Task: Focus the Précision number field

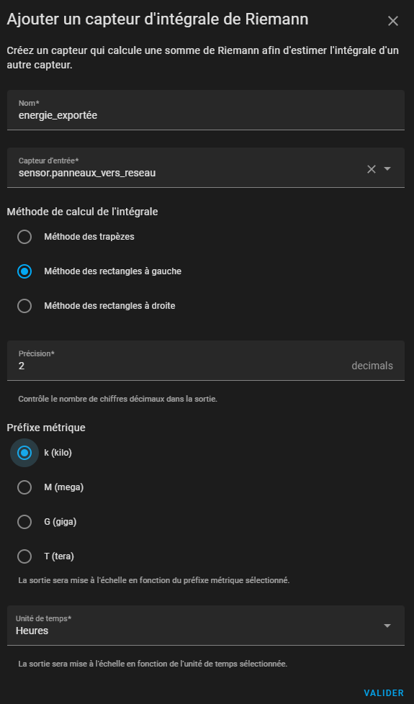Action: pyautogui.click(x=206, y=361)
